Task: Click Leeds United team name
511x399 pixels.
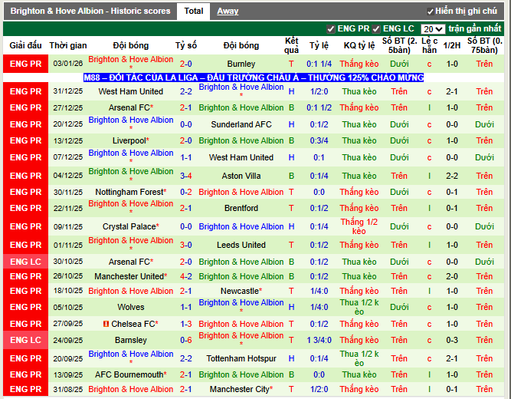Action: click(241, 245)
